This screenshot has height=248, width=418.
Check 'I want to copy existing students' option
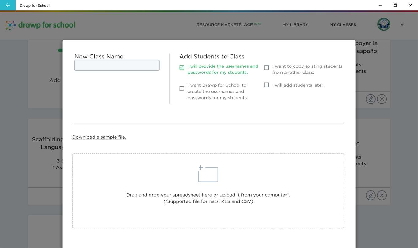click(267, 68)
